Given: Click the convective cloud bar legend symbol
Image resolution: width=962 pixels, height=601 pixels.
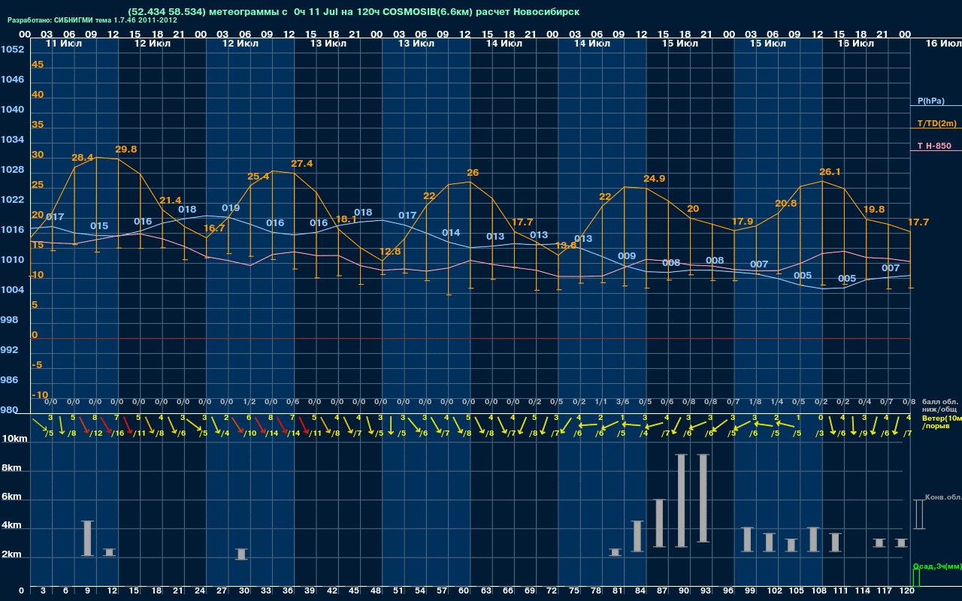Looking at the screenshot, I should [918, 514].
